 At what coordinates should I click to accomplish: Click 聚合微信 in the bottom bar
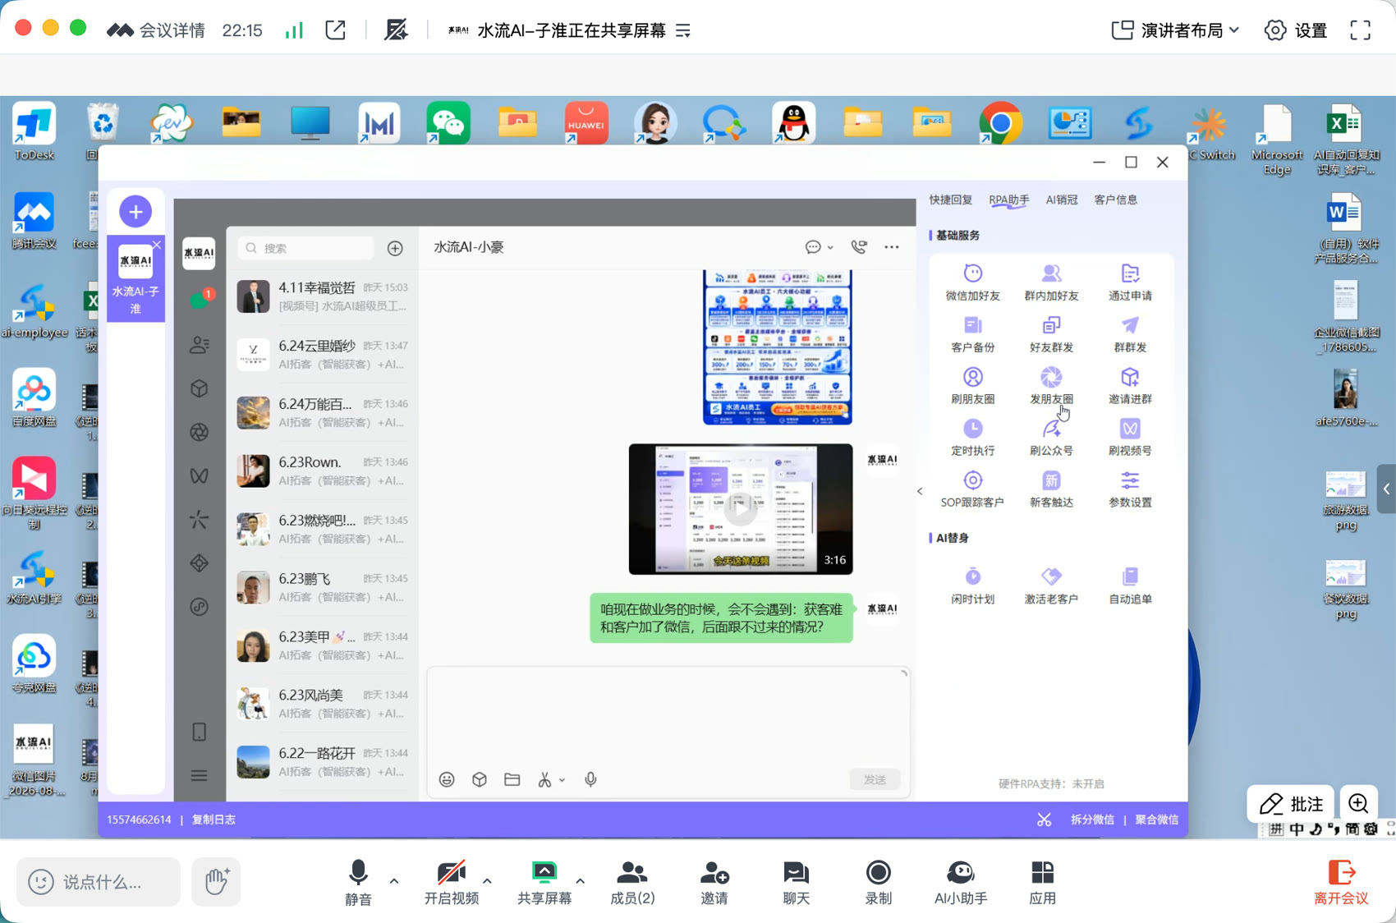pos(1157,820)
